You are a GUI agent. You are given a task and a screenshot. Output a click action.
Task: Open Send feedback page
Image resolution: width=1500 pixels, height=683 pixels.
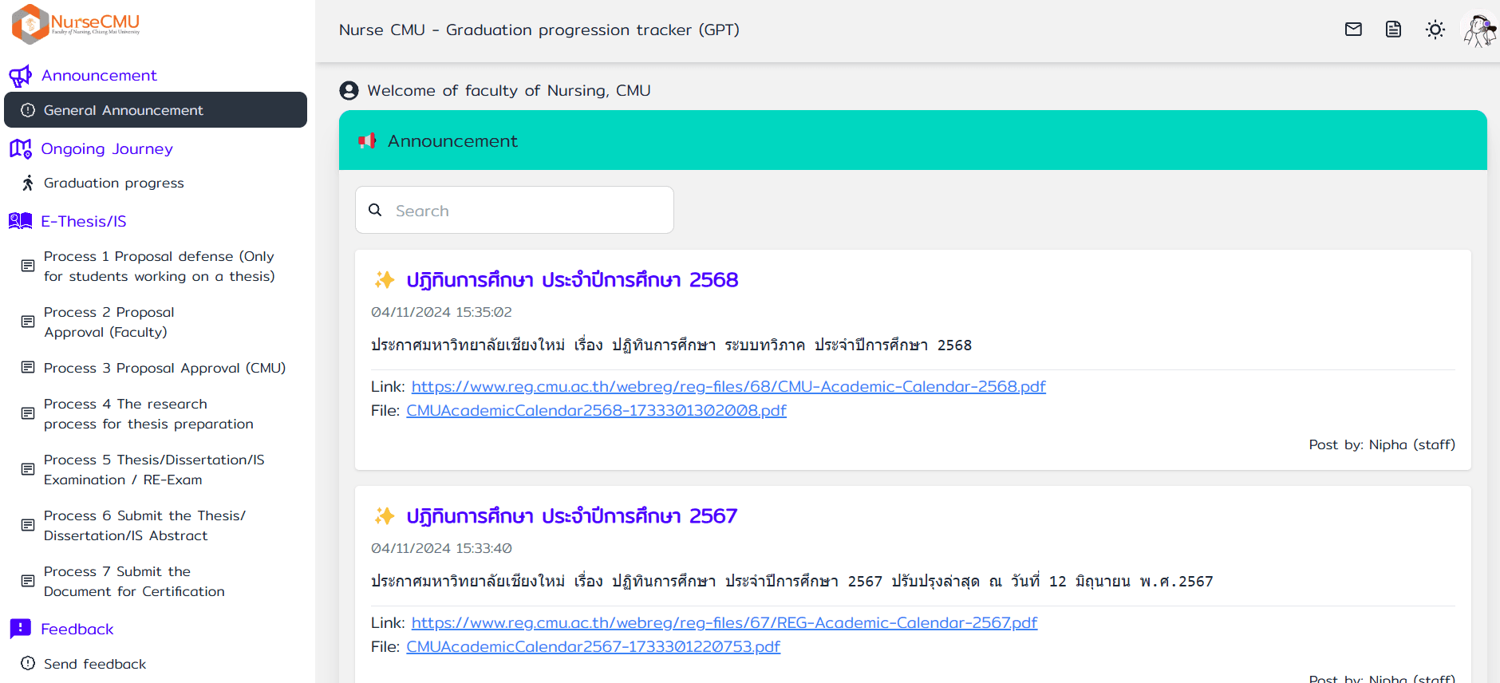click(x=95, y=664)
